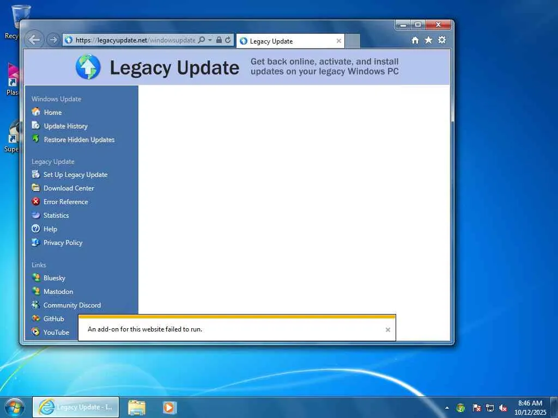Click the network tray icon

coord(490,408)
